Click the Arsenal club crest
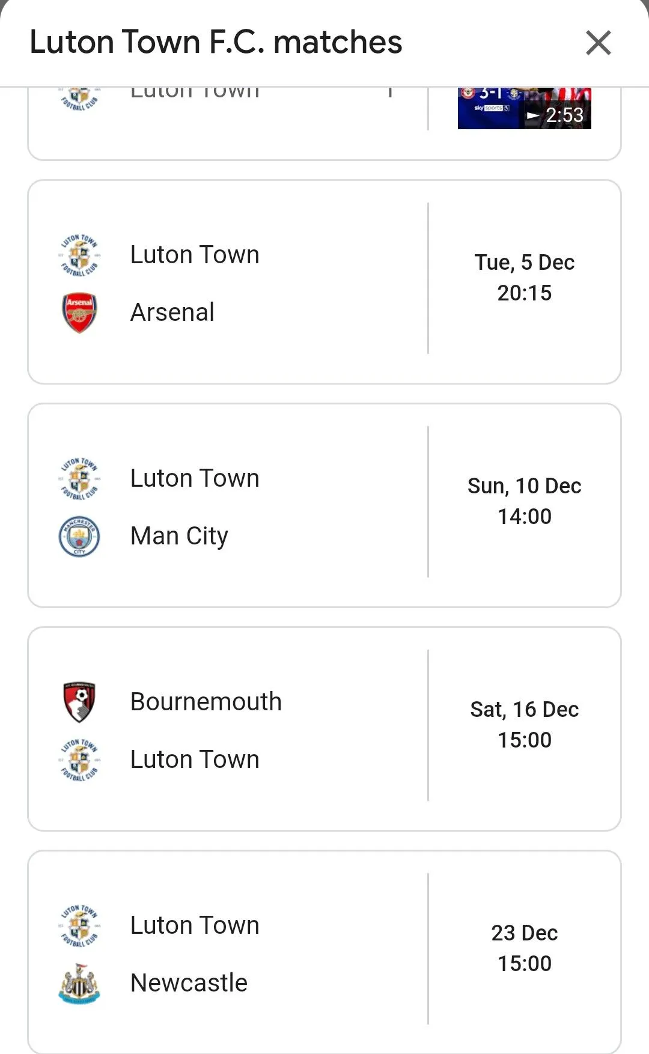649x1054 pixels. 79,312
